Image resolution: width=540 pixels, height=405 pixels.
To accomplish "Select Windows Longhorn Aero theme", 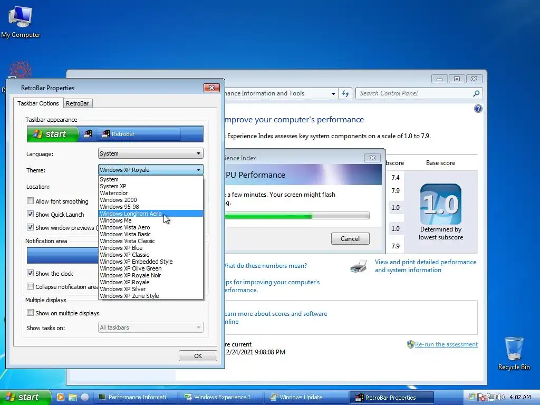I will (x=150, y=214).
